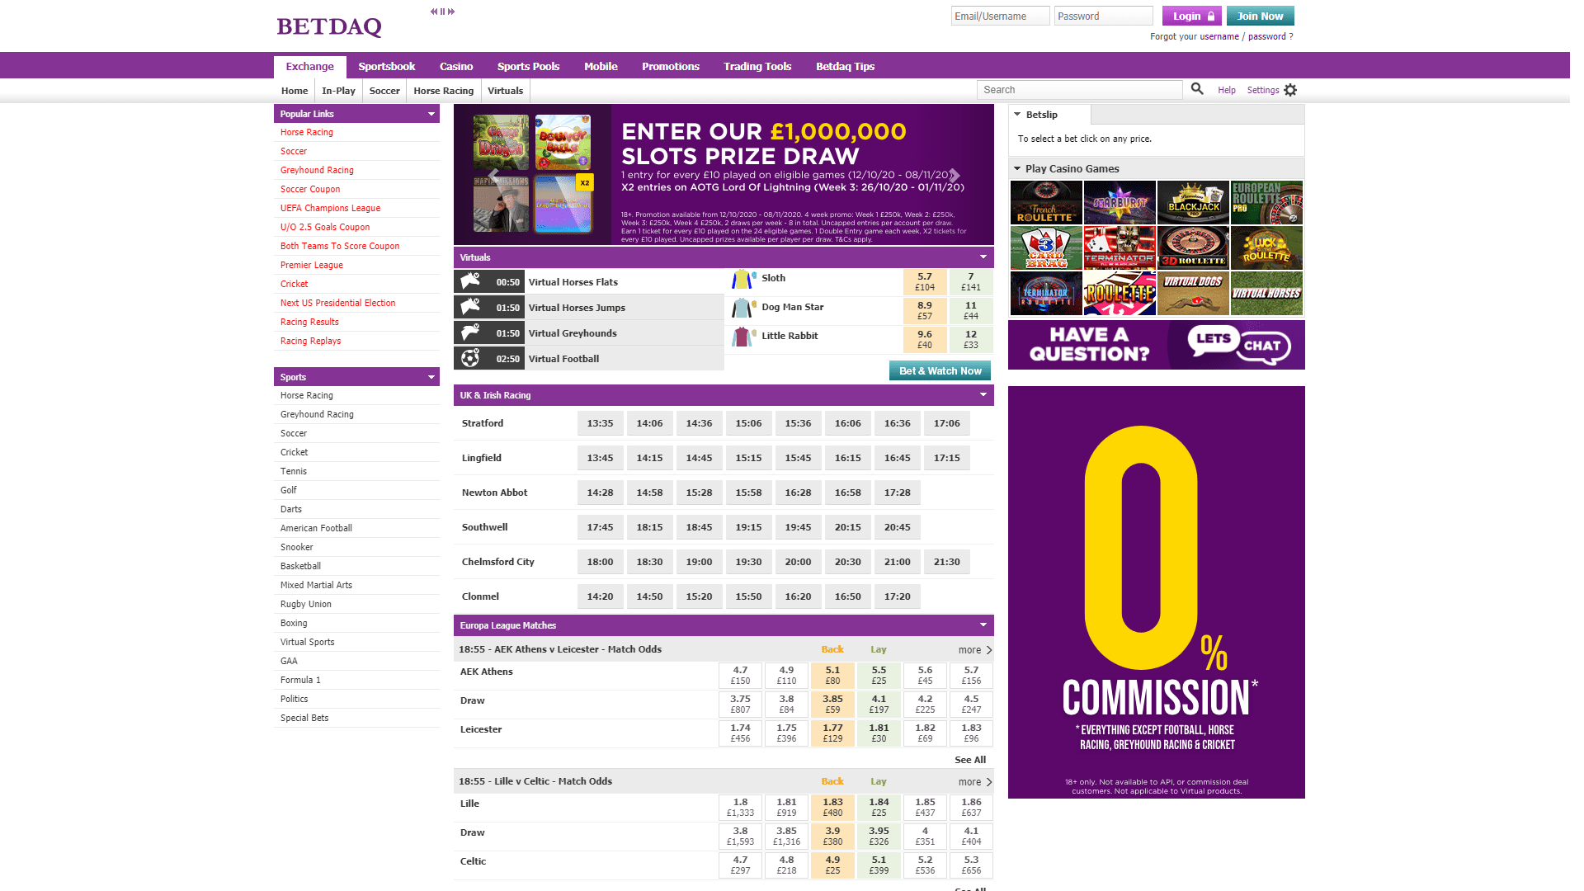
Task: Open the In-Play menu item
Action: 338,91
